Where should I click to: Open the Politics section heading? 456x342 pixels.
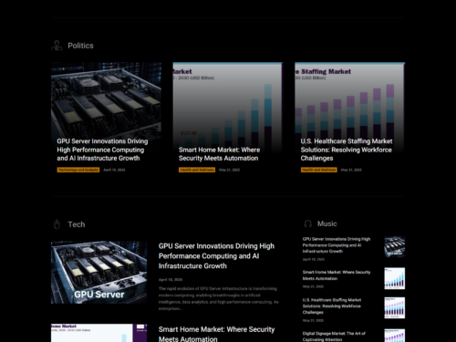80,46
